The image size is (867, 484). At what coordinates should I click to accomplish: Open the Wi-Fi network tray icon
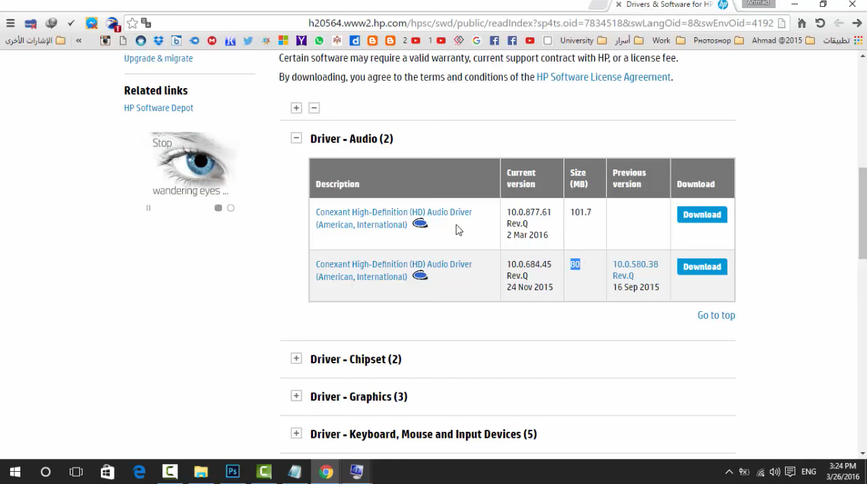point(760,472)
